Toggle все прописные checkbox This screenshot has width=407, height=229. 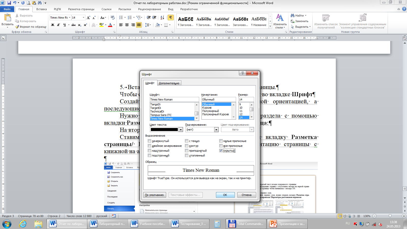click(x=221, y=146)
